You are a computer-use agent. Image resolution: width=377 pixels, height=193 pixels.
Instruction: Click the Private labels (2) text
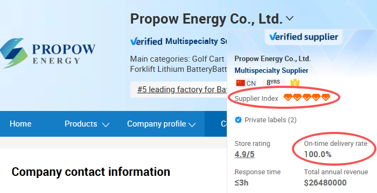(x=270, y=120)
